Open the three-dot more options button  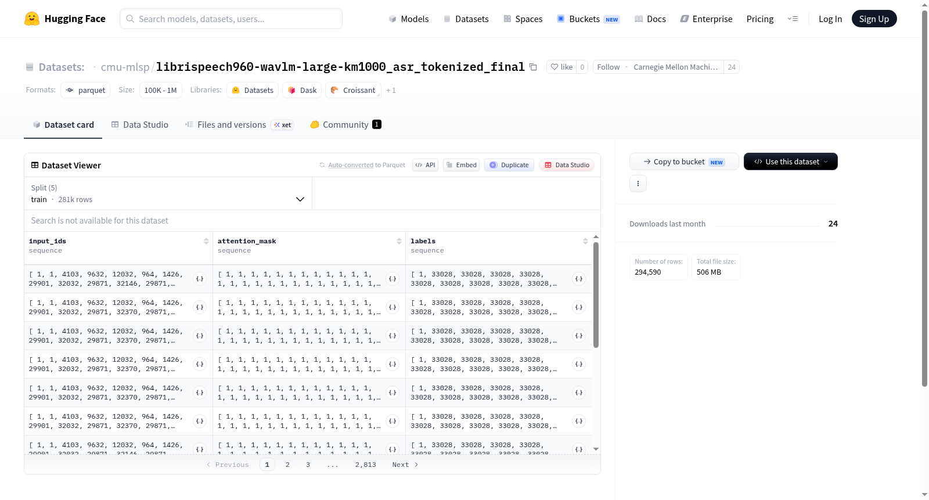coord(638,184)
